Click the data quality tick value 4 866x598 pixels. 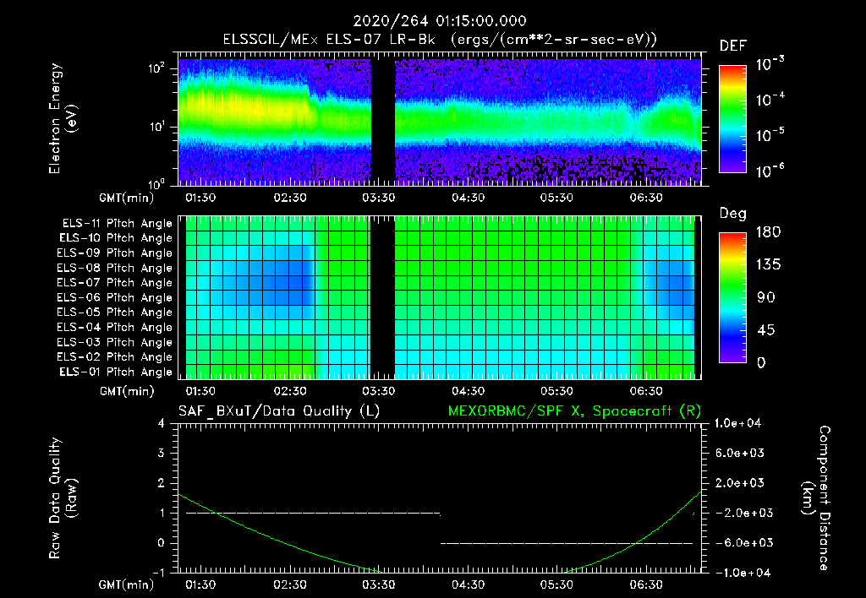tap(162, 423)
